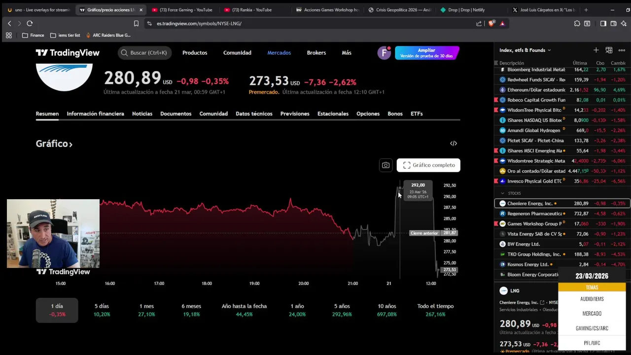This screenshot has height=355, width=631.
Task: Sort the watchlist by the Última column
Action: pyautogui.click(x=580, y=63)
